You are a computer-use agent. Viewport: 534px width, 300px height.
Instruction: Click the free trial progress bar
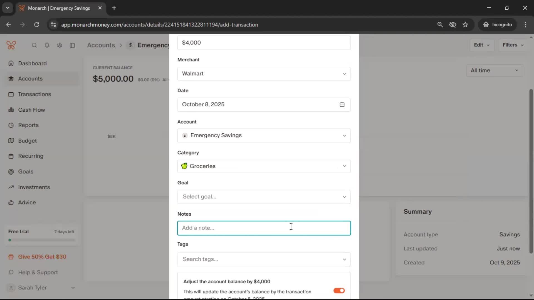[x=42, y=240]
